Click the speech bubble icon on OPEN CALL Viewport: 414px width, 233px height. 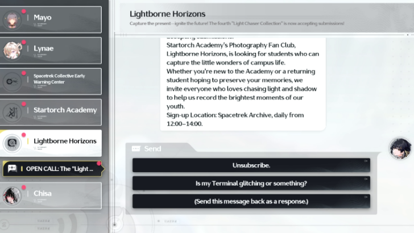[x=12, y=169]
